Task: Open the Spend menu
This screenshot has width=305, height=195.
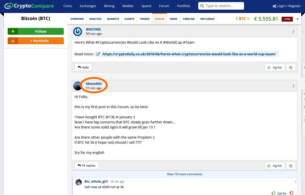Action: (146, 6)
